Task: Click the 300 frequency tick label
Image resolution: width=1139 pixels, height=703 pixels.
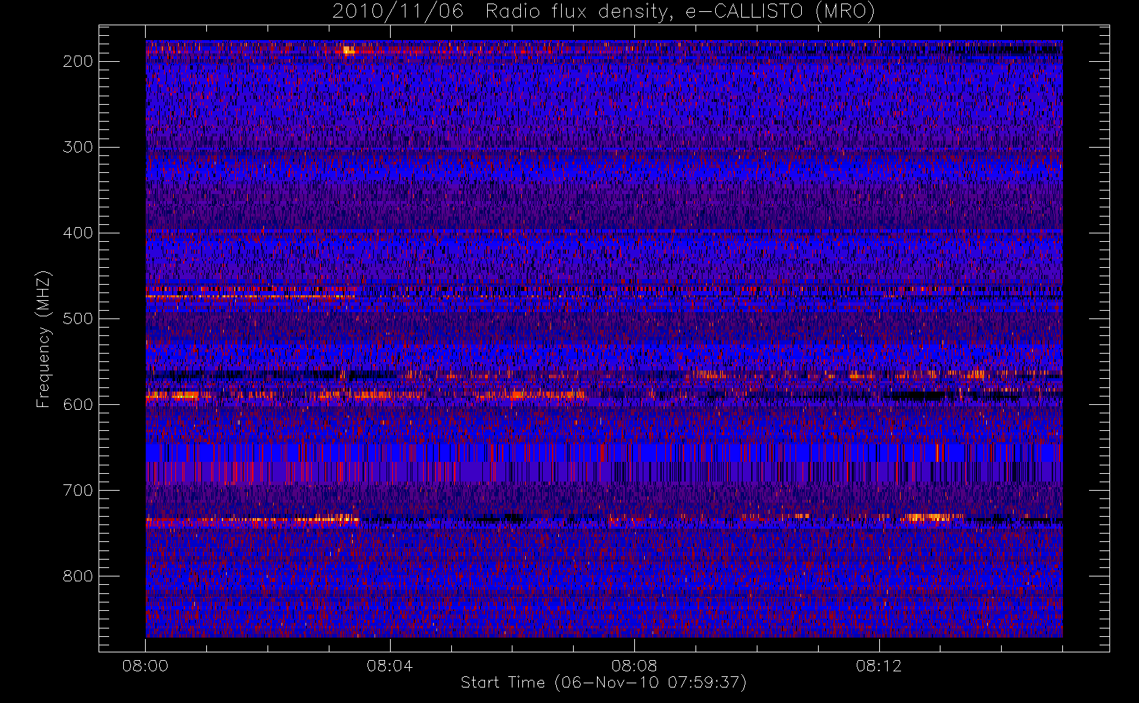Action: 78,147
